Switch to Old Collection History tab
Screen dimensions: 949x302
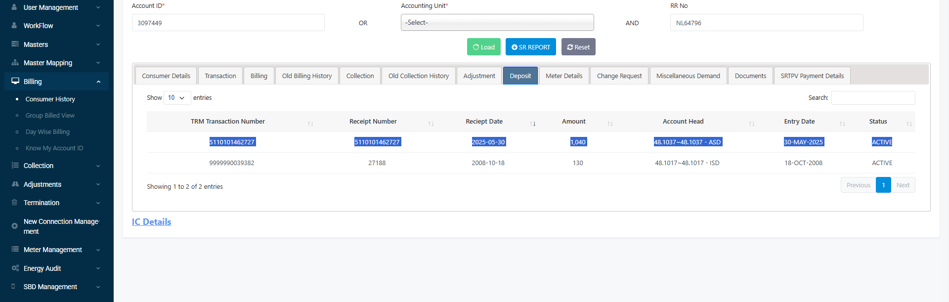(419, 76)
